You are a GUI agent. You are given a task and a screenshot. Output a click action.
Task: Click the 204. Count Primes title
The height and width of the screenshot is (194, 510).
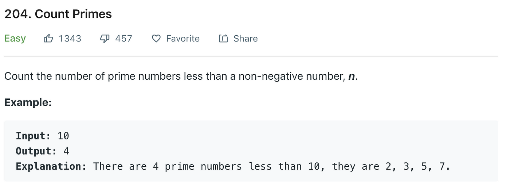[x=58, y=14]
